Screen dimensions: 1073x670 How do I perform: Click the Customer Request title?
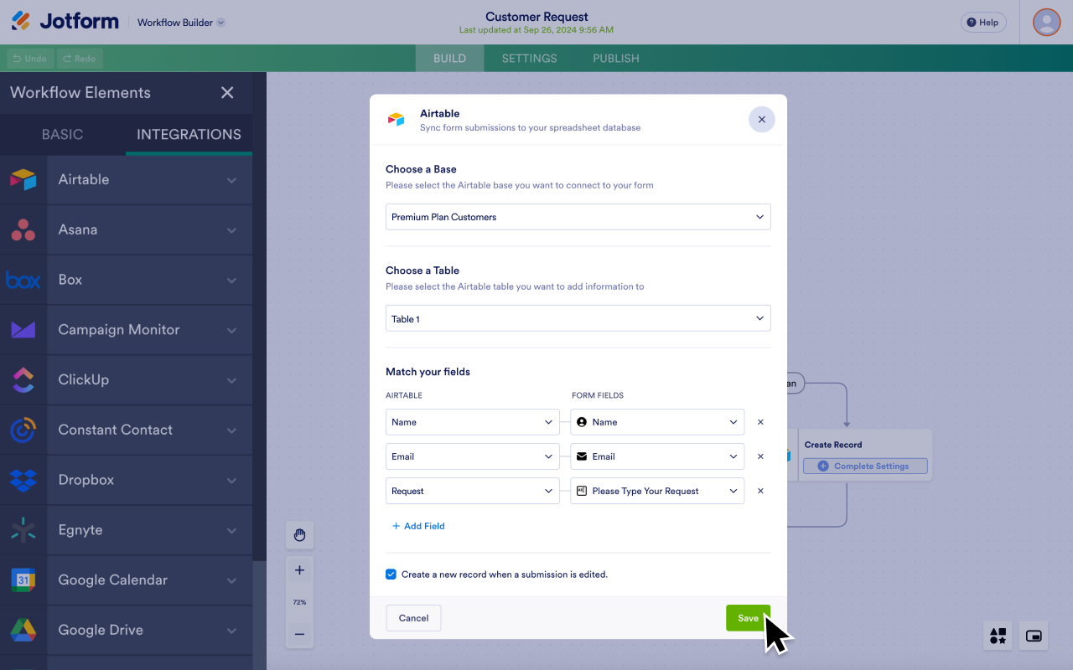coord(536,17)
